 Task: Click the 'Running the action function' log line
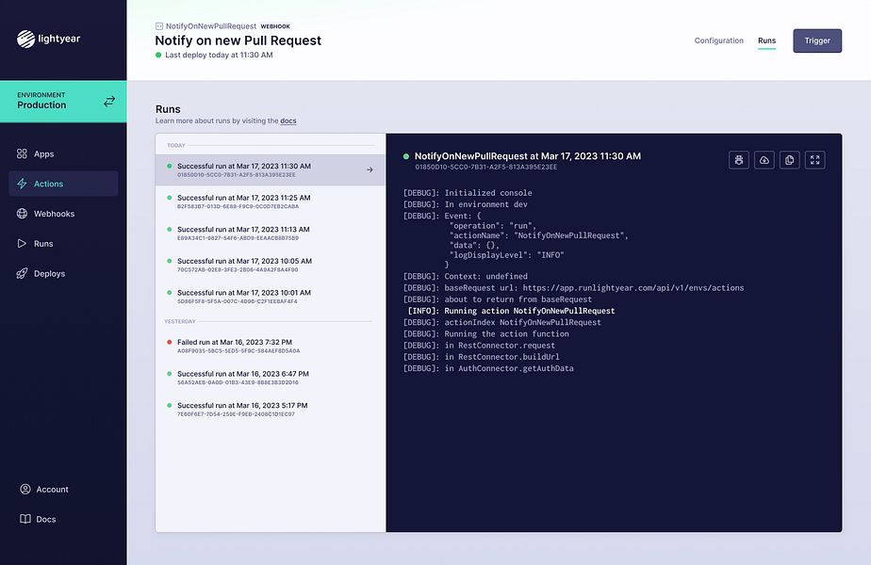click(485, 334)
